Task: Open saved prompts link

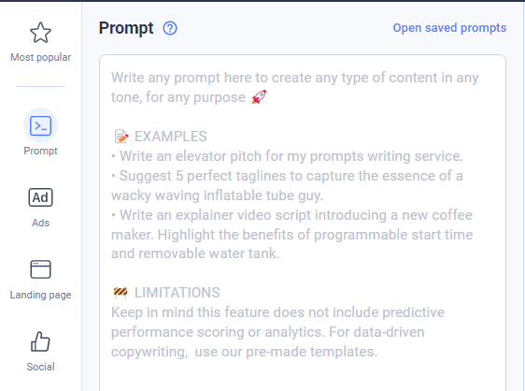Action: pyautogui.click(x=449, y=28)
